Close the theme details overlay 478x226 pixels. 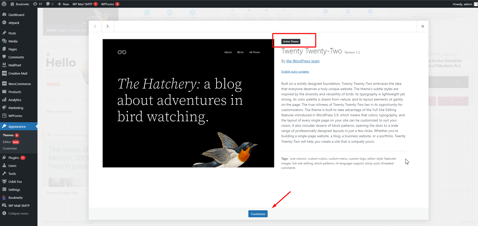pyautogui.click(x=423, y=26)
